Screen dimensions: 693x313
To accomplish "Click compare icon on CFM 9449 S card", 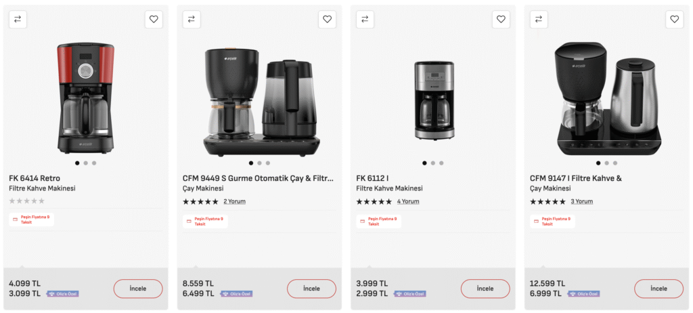I will click(192, 20).
